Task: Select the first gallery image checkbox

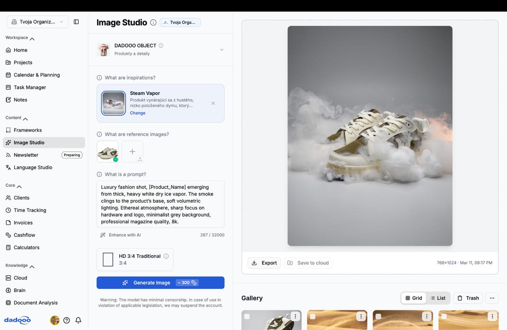Action: pos(247,317)
